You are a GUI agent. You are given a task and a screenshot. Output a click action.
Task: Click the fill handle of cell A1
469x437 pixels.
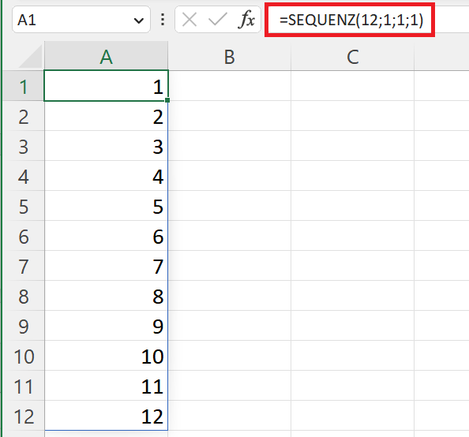coord(167,100)
